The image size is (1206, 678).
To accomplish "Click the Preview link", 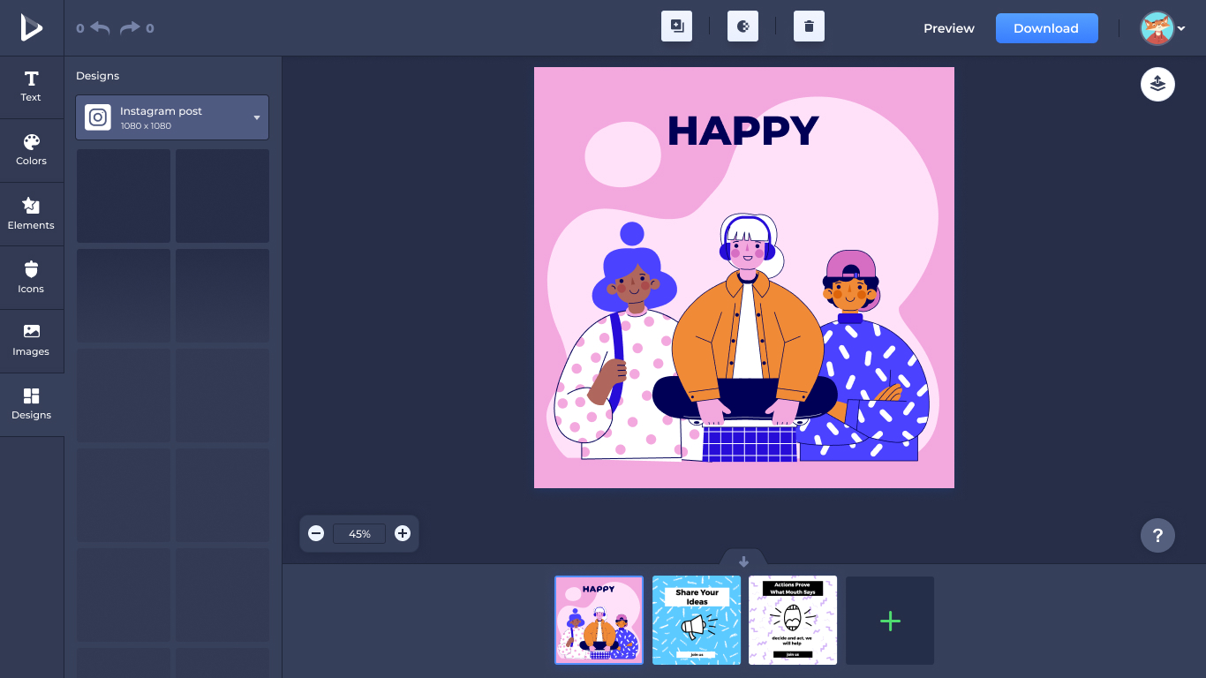I will pyautogui.click(x=949, y=28).
